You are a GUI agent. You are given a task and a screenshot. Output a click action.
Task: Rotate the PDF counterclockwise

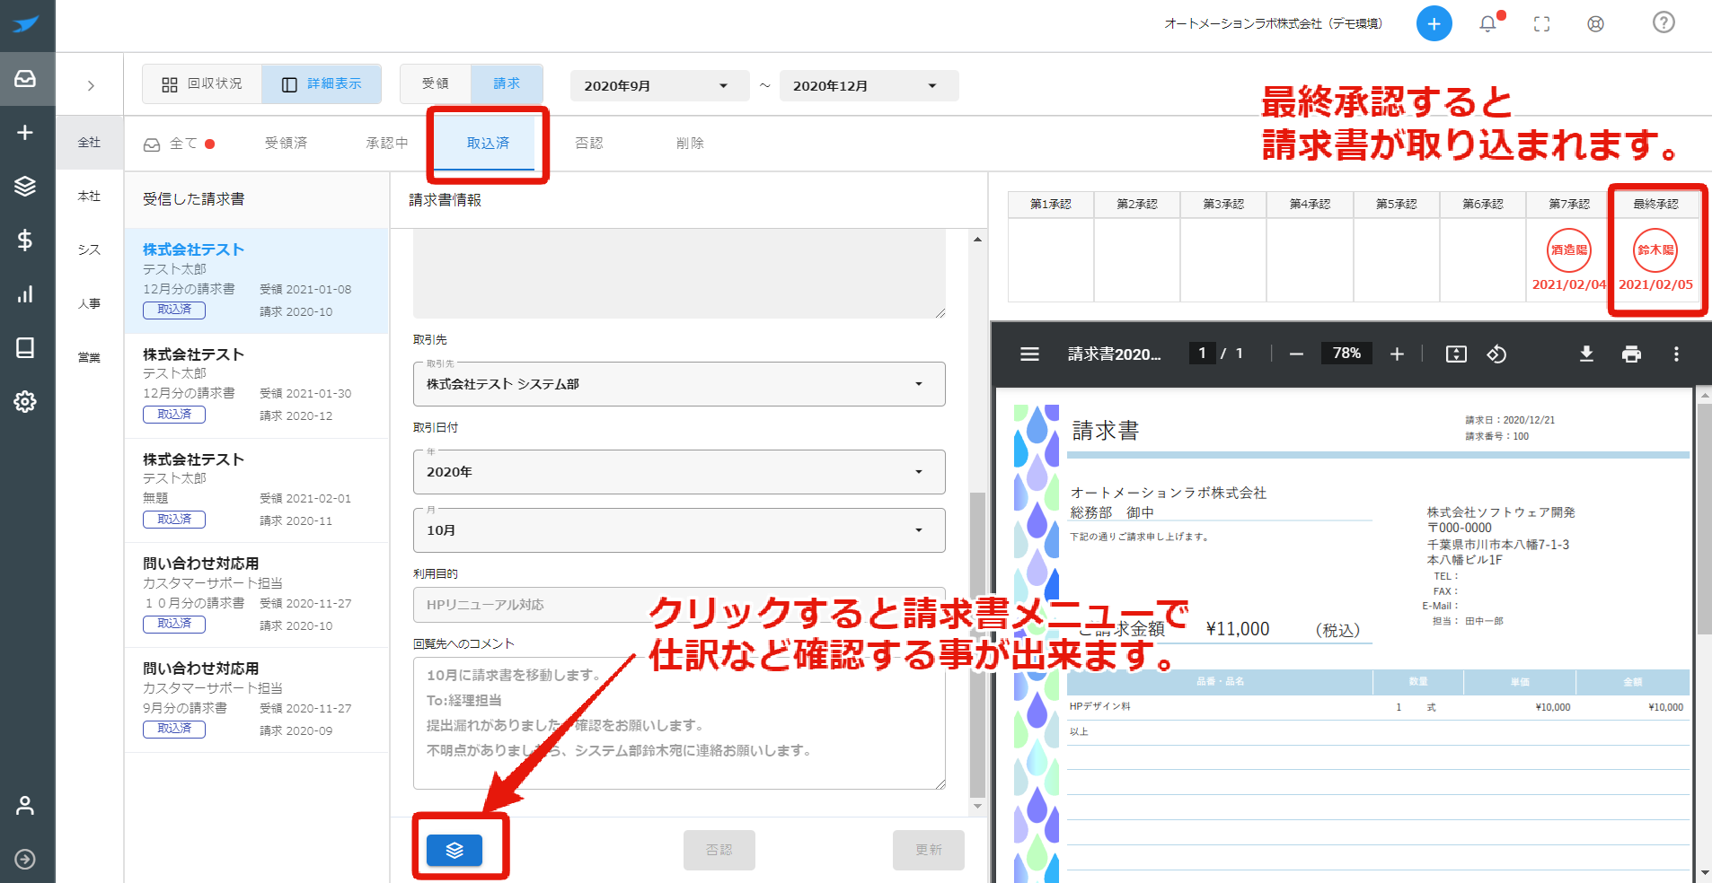pyautogui.click(x=1496, y=354)
